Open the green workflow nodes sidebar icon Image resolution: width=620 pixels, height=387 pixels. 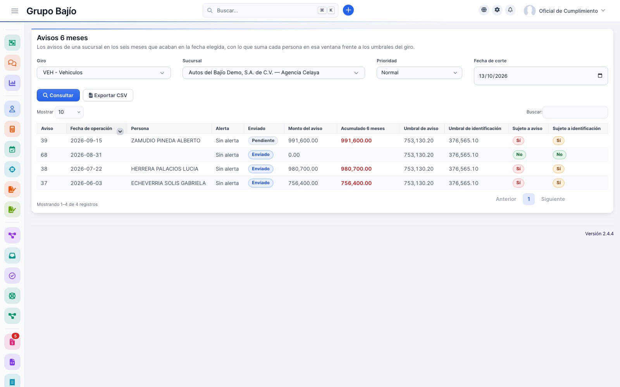tap(12, 316)
